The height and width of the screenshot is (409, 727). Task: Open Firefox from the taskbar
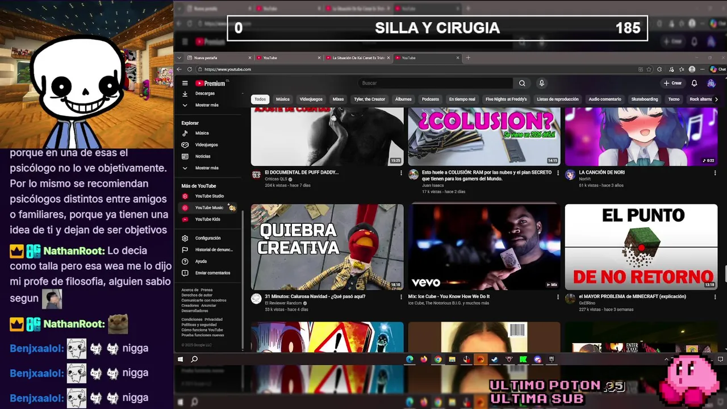click(424, 359)
